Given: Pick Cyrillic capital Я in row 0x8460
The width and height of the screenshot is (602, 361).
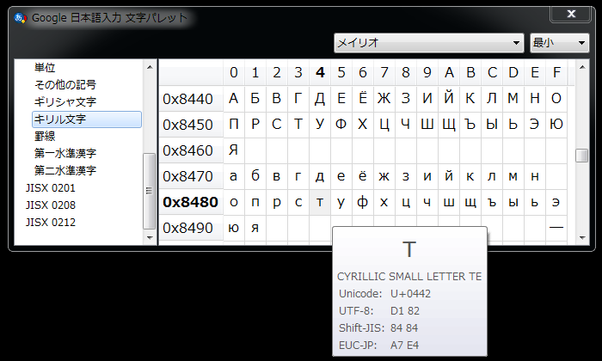Looking at the screenshot, I should point(234,150).
